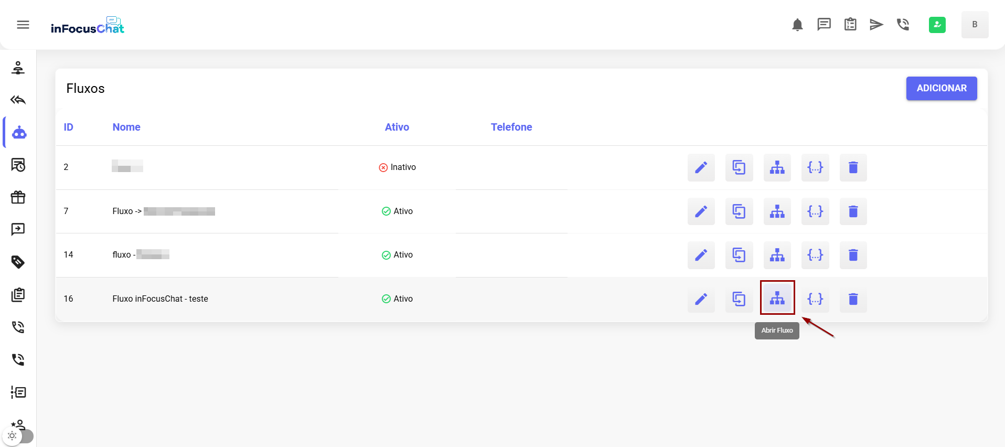Viewport: 1005px width, 447px height.
Task: Toggle the light/dark theme switch
Action: (19, 436)
